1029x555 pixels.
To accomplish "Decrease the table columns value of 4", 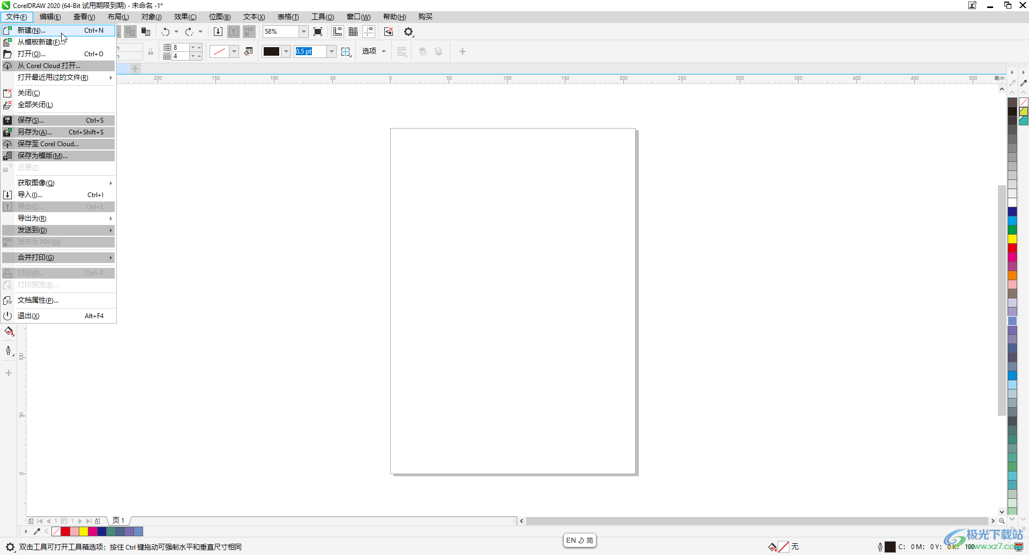I will coord(193,56).
